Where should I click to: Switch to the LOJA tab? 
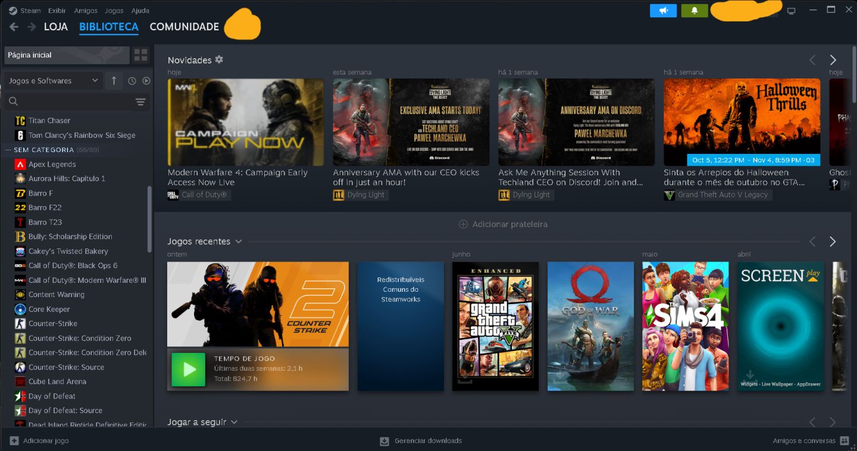pos(56,27)
